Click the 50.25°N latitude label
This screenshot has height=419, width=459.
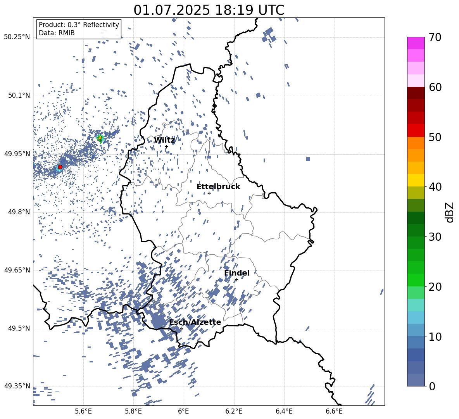tap(17, 37)
